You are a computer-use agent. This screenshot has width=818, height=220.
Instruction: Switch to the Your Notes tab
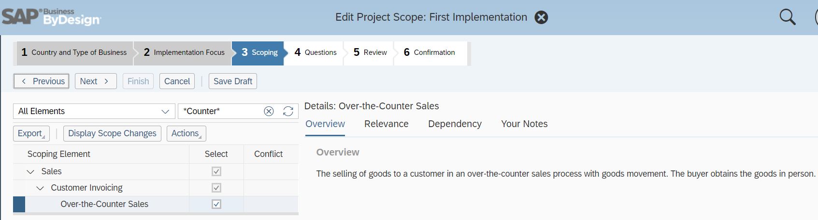[524, 124]
